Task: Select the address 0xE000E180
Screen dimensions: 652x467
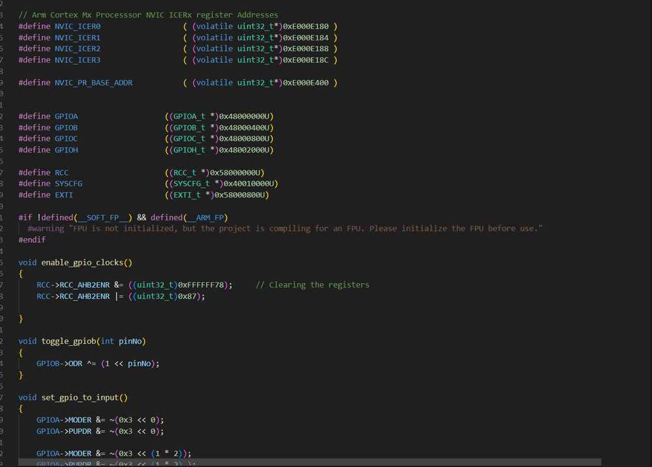Action: point(305,26)
